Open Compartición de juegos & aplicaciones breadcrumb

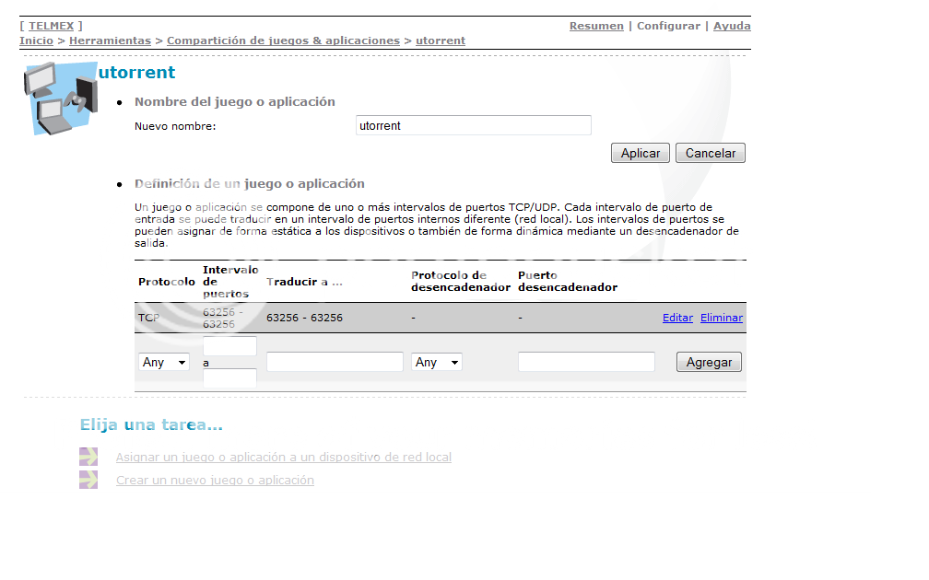point(283,41)
